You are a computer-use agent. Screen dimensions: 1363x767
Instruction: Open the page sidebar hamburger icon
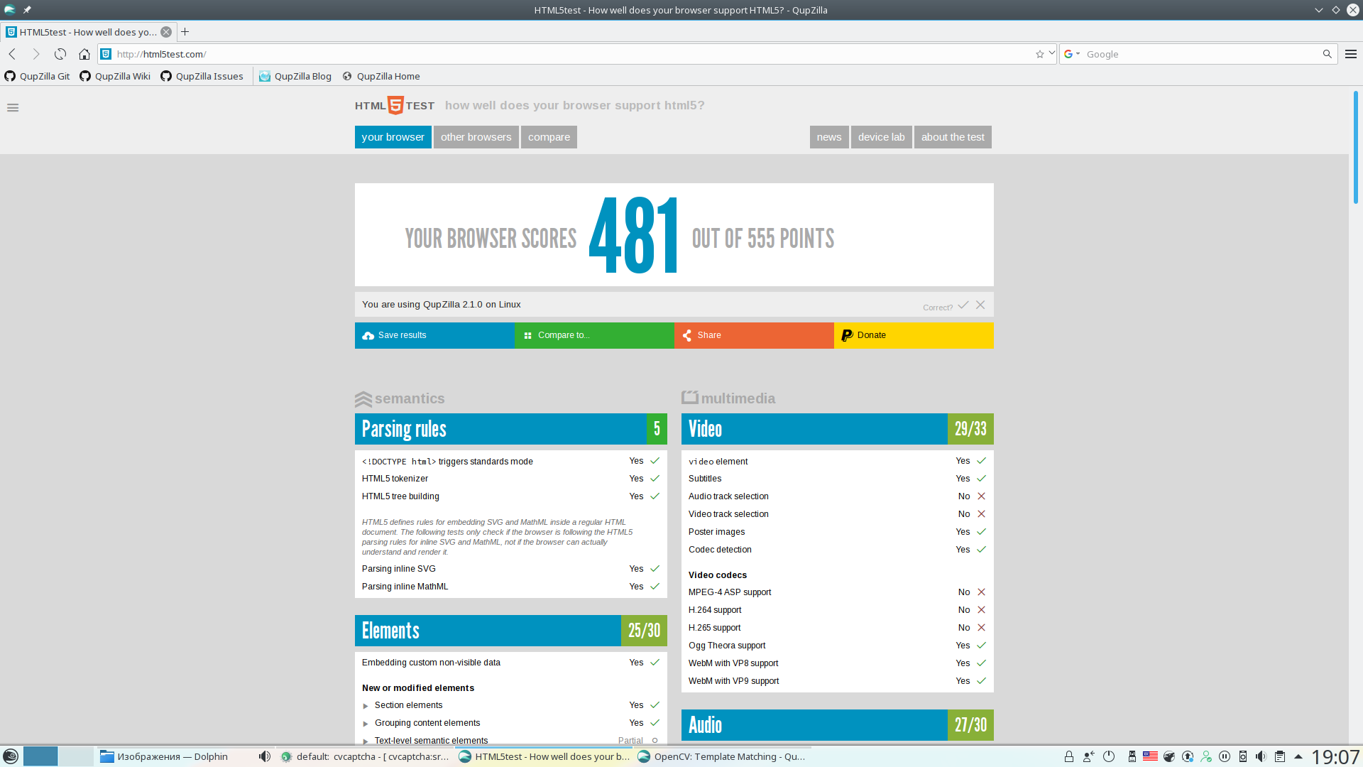(x=13, y=108)
